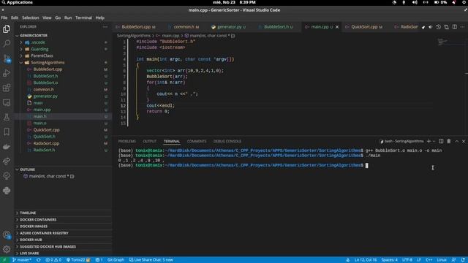Open editor more actions ellipsis
The image size is (468, 263).
[x=462, y=27]
